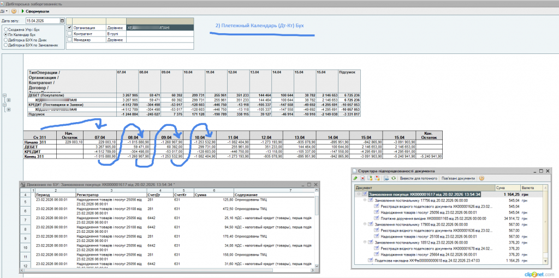Enable the Контрагент filter checkbox
This screenshot has width=559, height=278.
pyautogui.click(x=69, y=33)
